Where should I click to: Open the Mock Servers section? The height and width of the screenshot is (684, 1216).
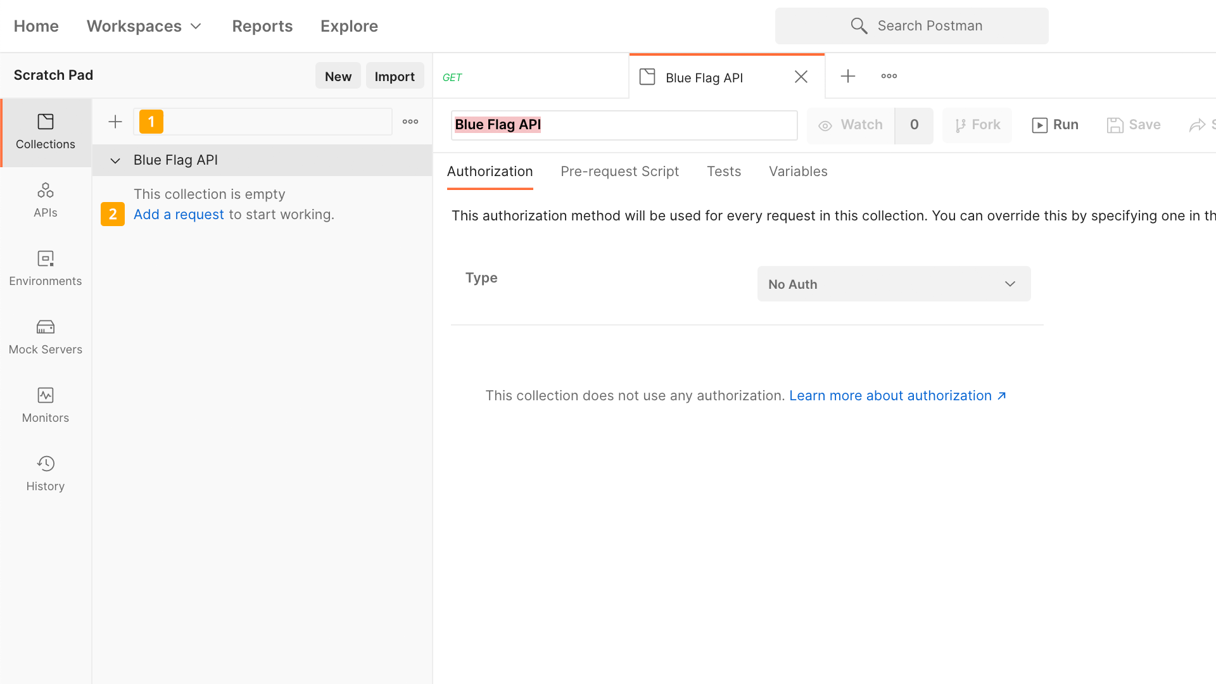(x=45, y=337)
